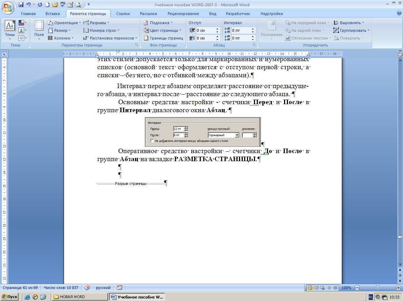Open the Размер page size dropdown

pos(59,30)
